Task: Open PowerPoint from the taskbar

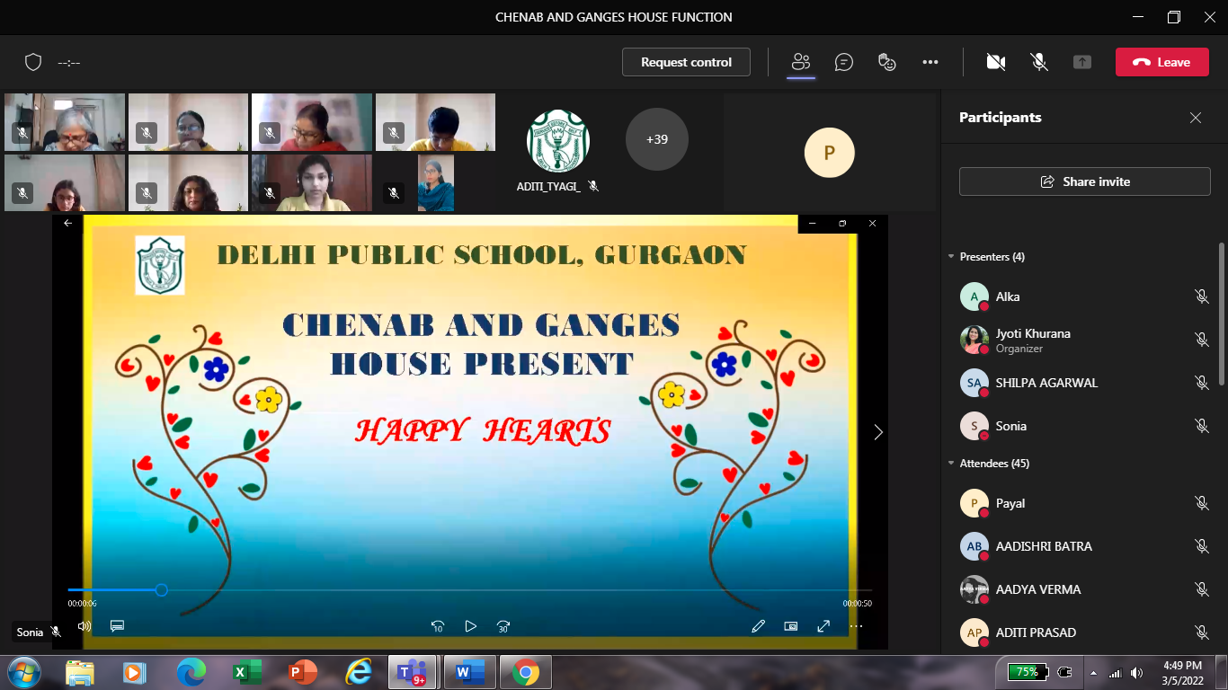Action: [303, 672]
